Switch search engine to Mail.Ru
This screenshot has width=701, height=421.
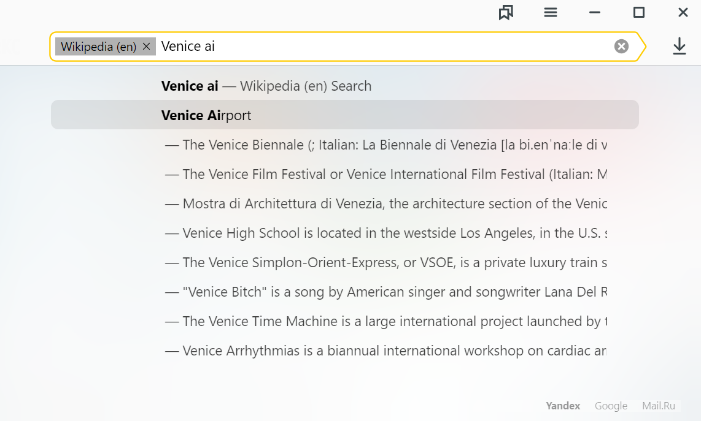click(x=659, y=406)
